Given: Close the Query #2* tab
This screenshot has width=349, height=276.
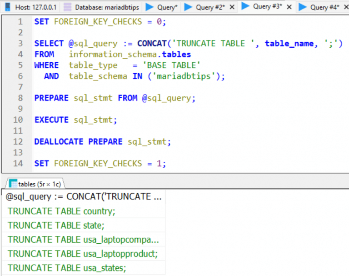Looking at the screenshot, I should 232,7.
